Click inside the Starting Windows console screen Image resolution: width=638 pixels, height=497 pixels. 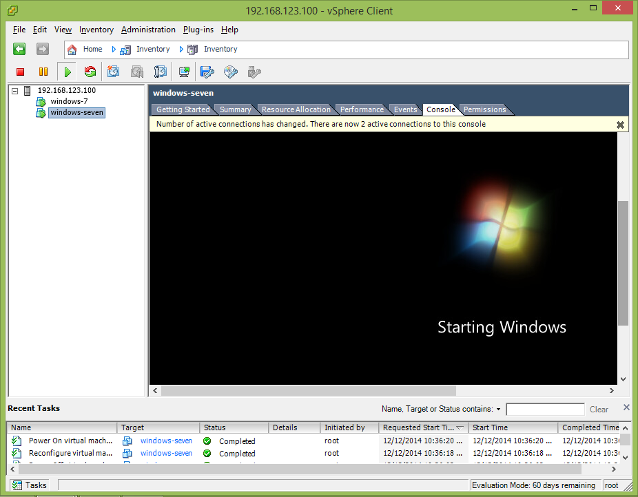click(383, 258)
